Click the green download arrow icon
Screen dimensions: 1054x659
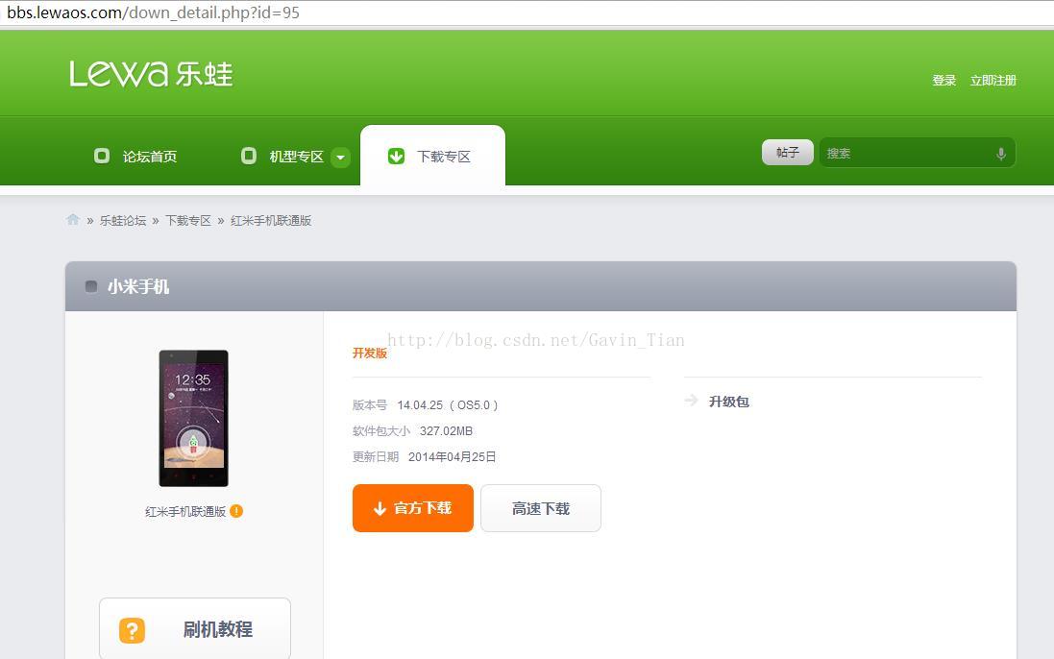click(397, 157)
